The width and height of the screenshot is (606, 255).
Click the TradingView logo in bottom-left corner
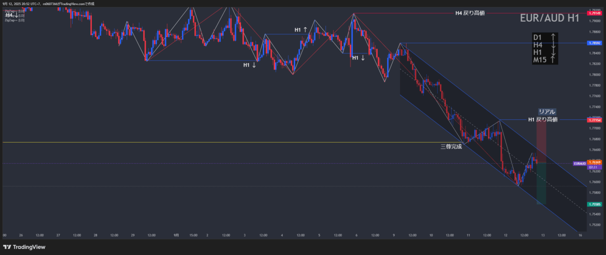coord(24,247)
